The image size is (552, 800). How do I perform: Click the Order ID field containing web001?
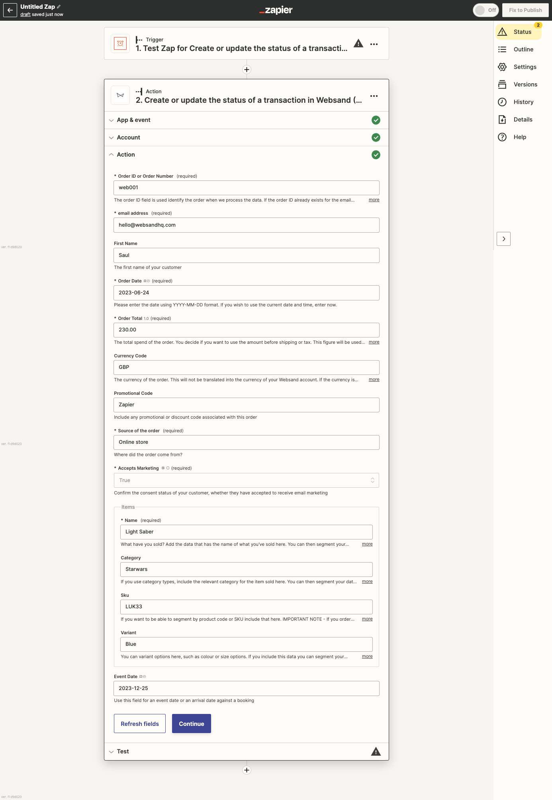247,188
